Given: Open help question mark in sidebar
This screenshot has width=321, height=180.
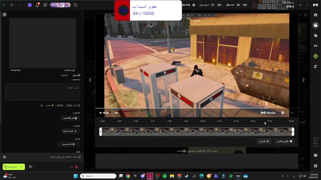Looking at the screenshot, I should (x=315, y=155).
